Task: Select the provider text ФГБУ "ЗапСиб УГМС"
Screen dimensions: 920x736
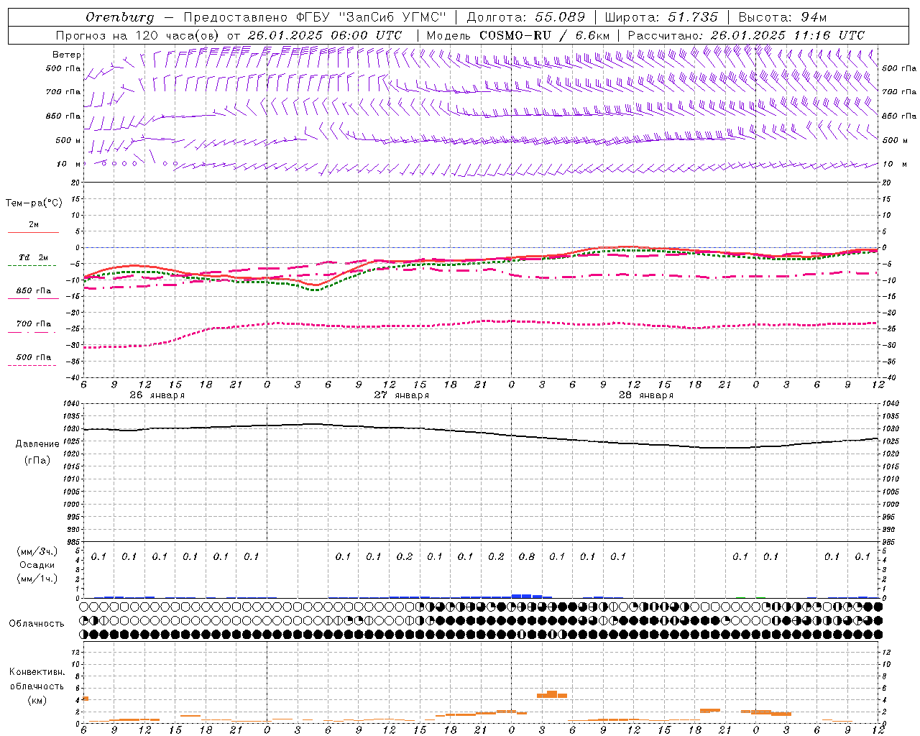Action: pos(372,17)
